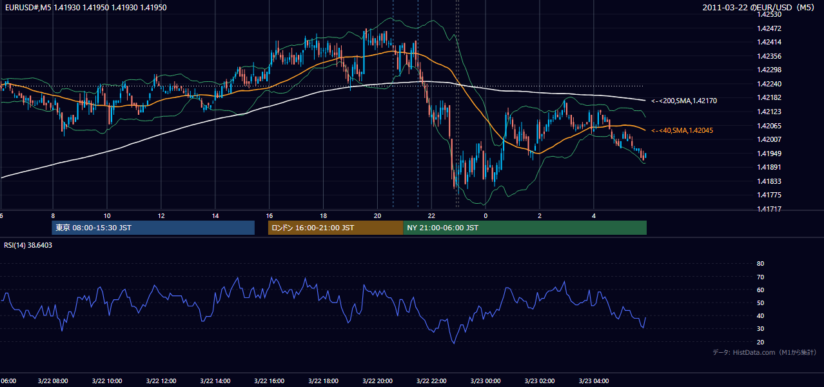Click the 3/22 10:00 bottom time label

(108, 381)
